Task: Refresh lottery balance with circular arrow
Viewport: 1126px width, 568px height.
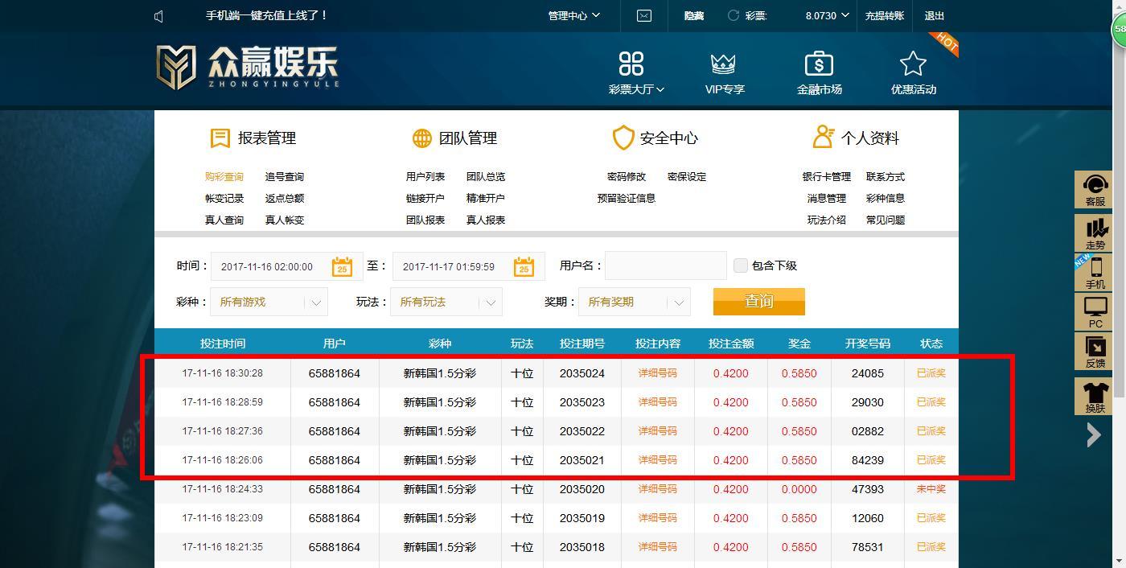Action: pyautogui.click(x=734, y=15)
